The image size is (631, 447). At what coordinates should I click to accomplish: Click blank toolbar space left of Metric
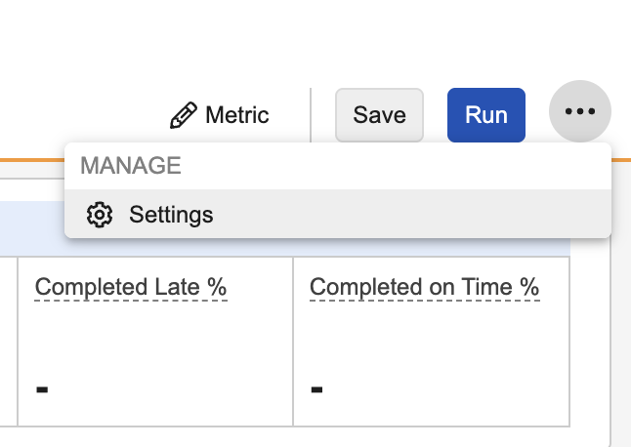pyautogui.click(x=78, y=115)
